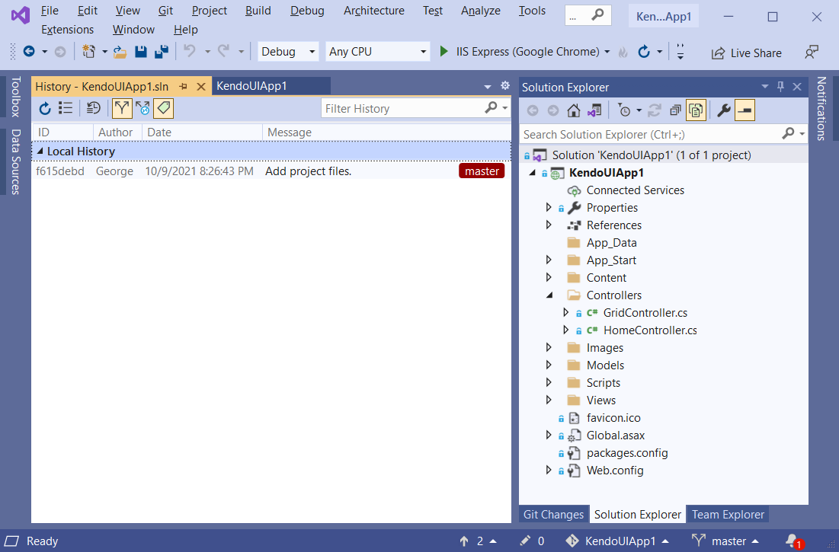Toggle Preview Selected Items in Solution Explorer

(745, 110)
